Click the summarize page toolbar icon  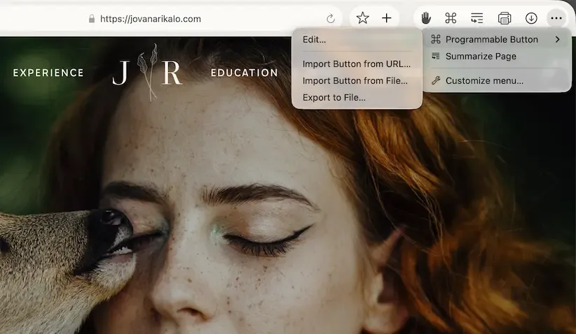click(476, 18)
